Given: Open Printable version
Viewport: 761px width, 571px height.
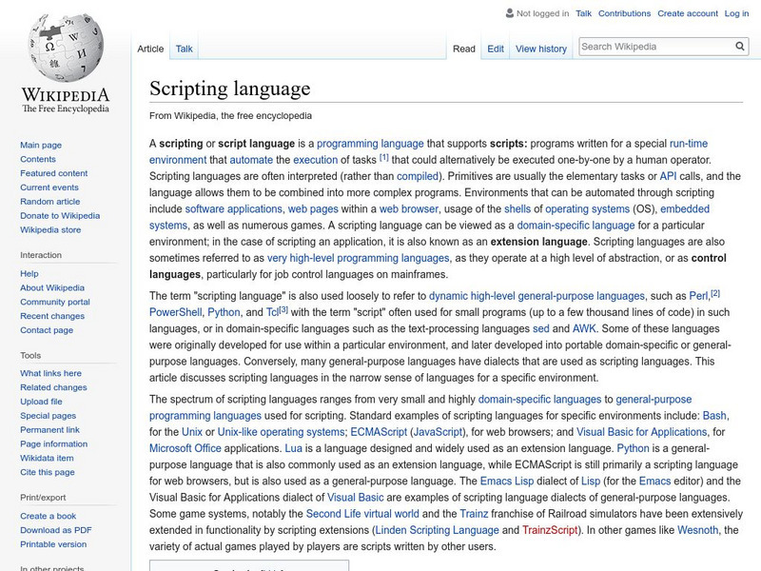Looking at the screenshot, I should point(53,543).
